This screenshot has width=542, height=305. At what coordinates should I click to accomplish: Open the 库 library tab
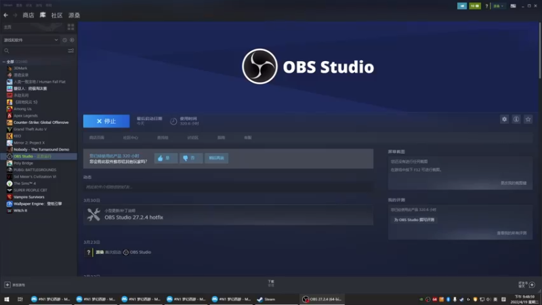[43, 15]
